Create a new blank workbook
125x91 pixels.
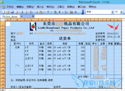[3, 12]
